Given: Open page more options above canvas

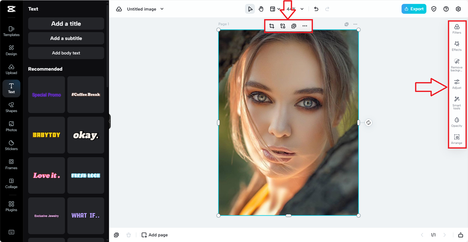Looking at the screenshot, I should tap(355, 25).
